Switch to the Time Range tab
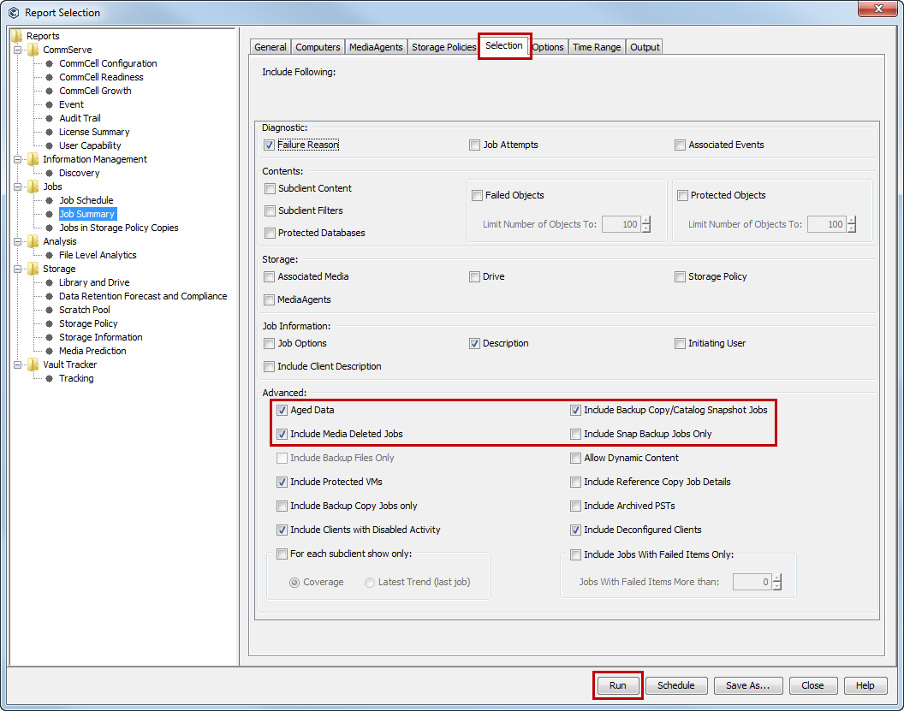 coord(597,47)
